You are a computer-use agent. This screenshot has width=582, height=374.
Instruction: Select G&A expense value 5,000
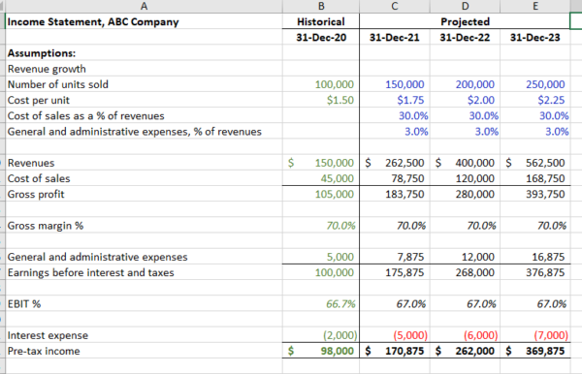pyautogui.click(x=321, y=257)
